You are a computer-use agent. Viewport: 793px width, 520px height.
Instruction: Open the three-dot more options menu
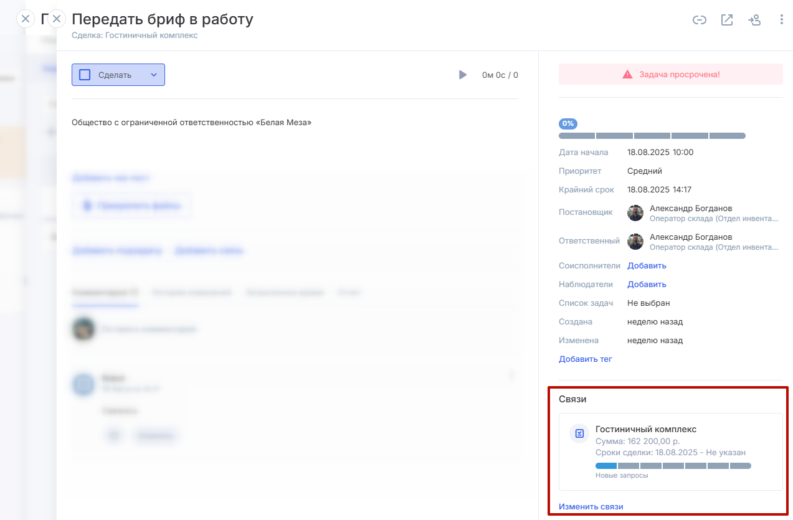782,20
